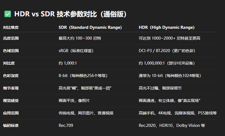Screen dimensions: 225x136
Task: Click the cell '画面平淡，像照片'
Action: tap(74, 101)
